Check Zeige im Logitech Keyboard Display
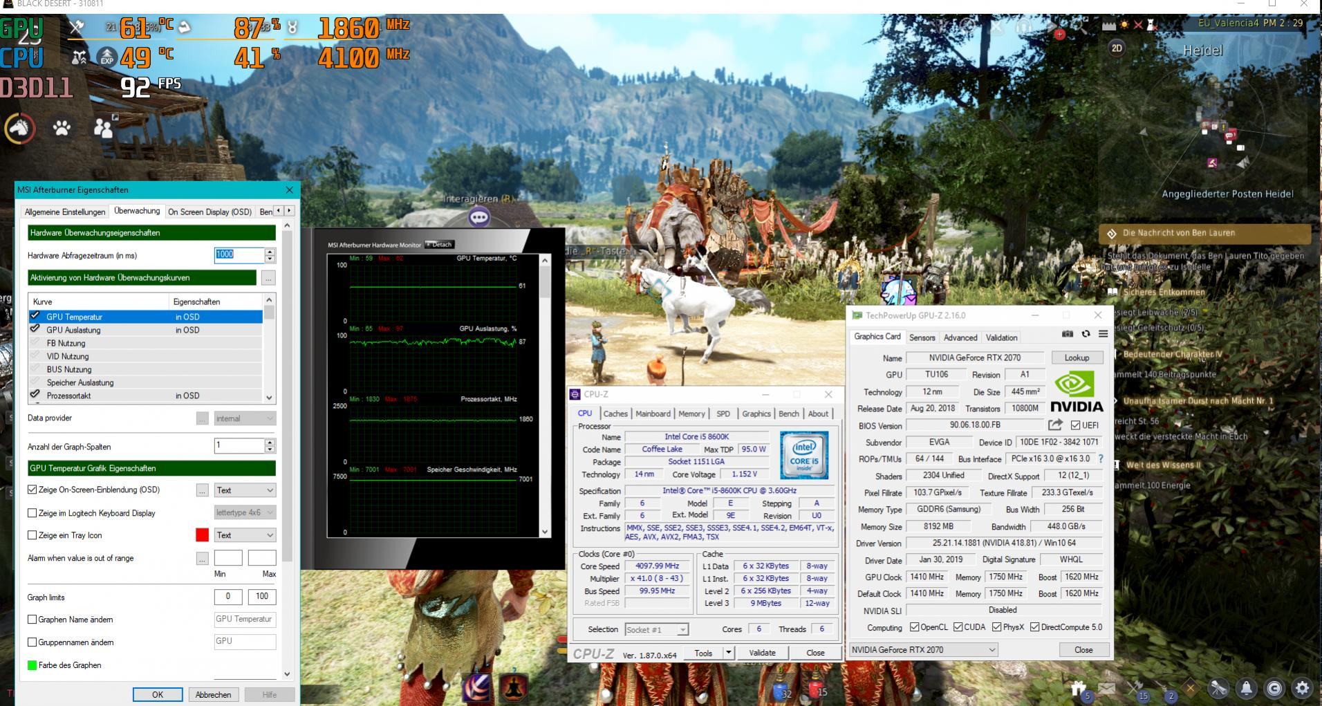 [x=32, y=513]
